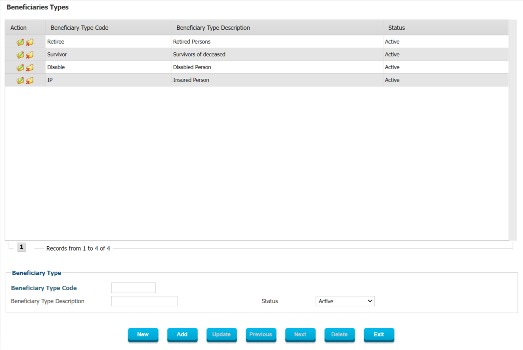Click the Beneficiary Type Code column header
This screenshot has height=350, width=523.
click(108, 28)
